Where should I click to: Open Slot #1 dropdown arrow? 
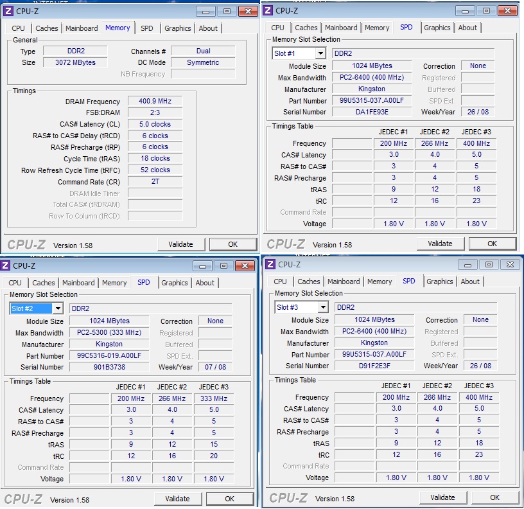click(x=320, y=53)
